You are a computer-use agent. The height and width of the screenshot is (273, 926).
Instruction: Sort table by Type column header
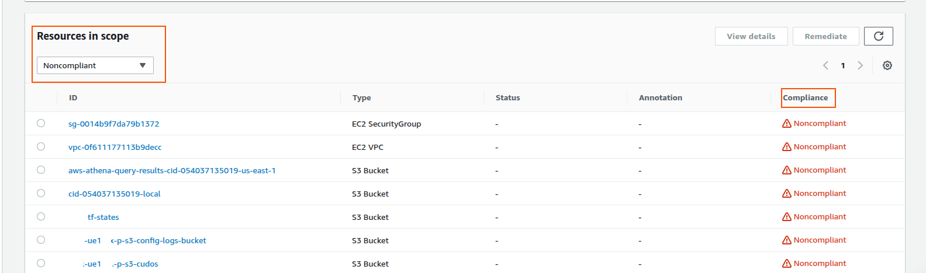coord(361,98)
